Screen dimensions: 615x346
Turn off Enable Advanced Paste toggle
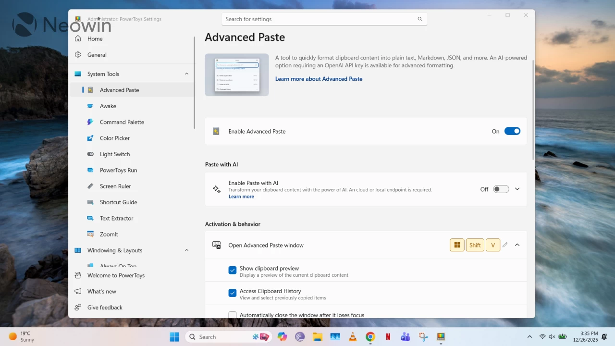coord(512,131)
